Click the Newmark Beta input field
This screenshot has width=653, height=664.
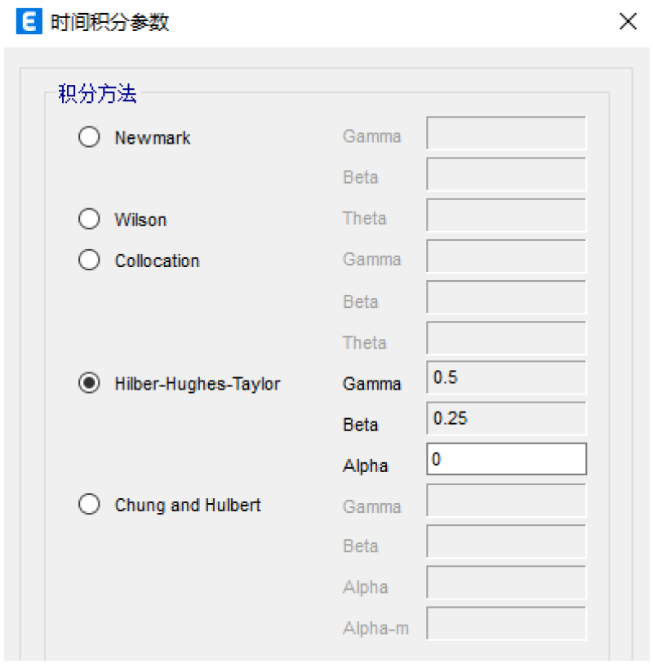[508, 178]
